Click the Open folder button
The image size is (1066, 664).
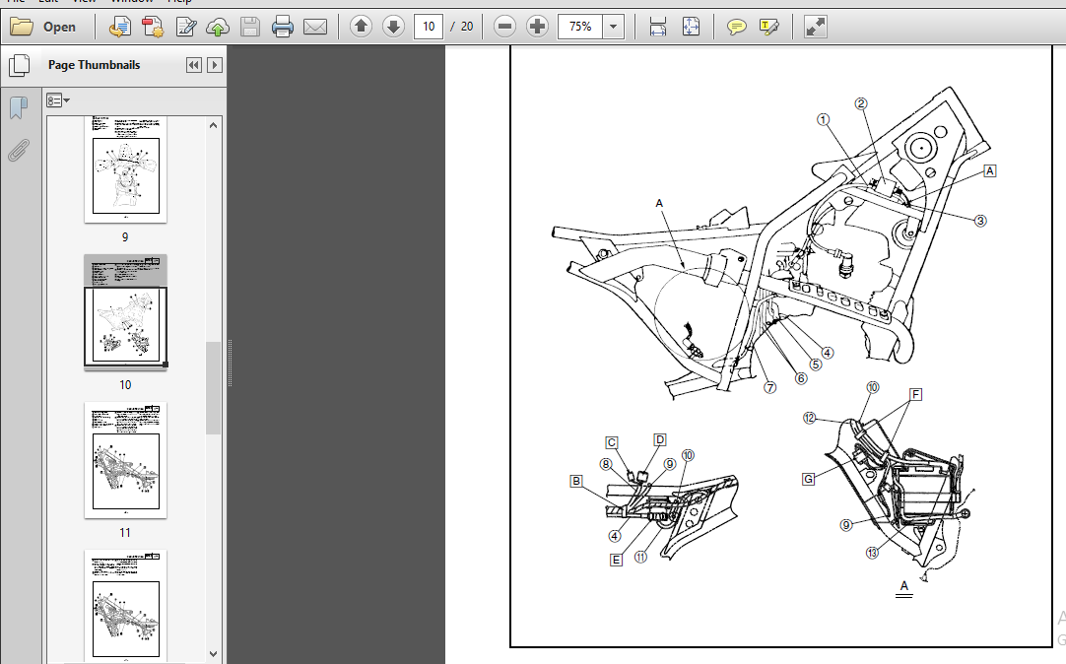pyautogui.click(x=42, y=27)
